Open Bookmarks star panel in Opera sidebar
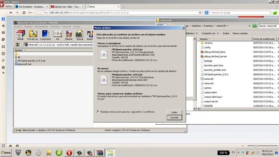The width and height of the screenshot is (279, 157). [3, 26]
